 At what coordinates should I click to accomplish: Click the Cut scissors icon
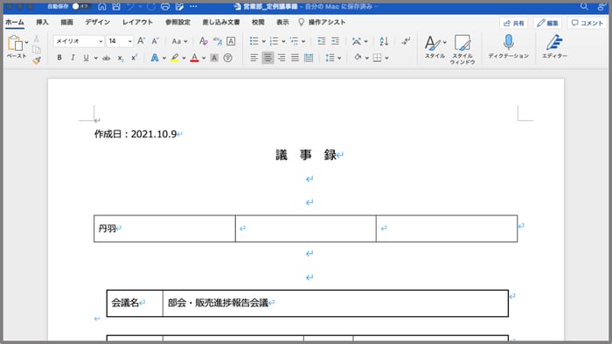coord(37,39)
